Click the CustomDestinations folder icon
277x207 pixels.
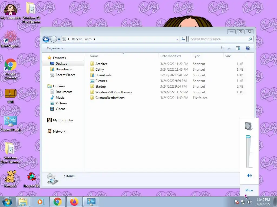point(92,98)
